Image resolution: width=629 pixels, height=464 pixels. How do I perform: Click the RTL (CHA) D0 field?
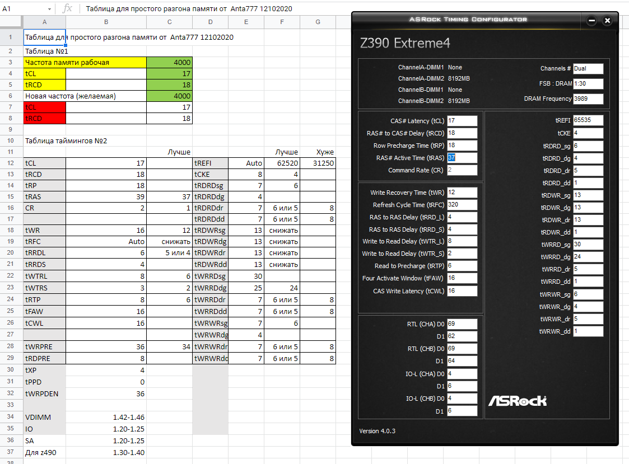coord(462,324)
